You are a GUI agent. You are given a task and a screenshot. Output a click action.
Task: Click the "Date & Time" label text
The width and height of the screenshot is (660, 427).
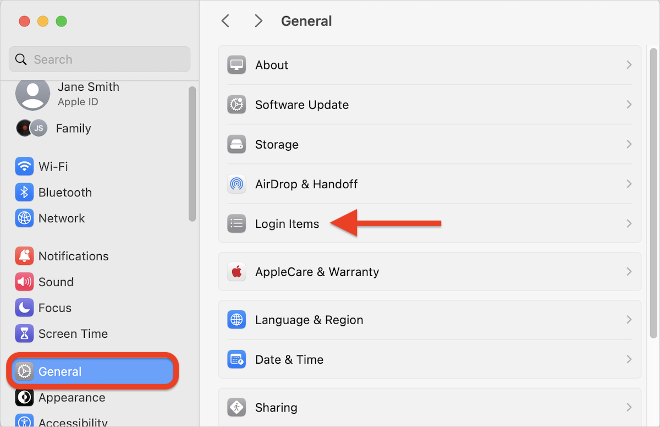[289, 360]
